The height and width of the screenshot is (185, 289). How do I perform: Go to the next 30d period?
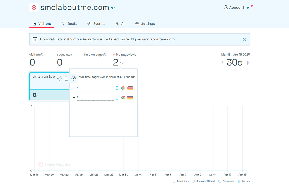tap(248, 63)
